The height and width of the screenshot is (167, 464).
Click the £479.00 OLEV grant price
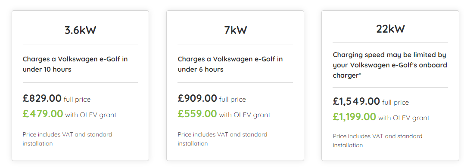(43, 114)
